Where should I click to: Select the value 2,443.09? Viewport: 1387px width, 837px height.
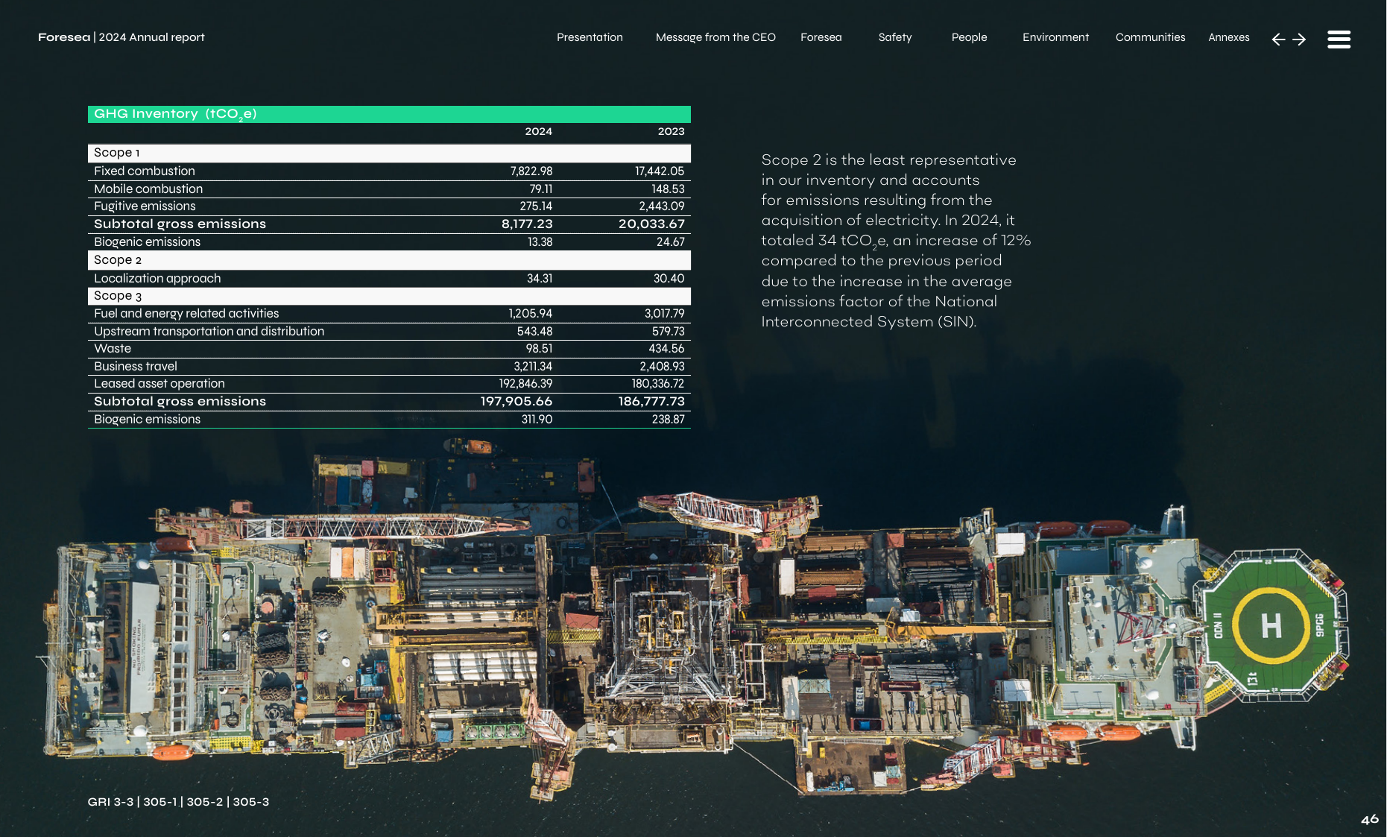coord(662,206)
